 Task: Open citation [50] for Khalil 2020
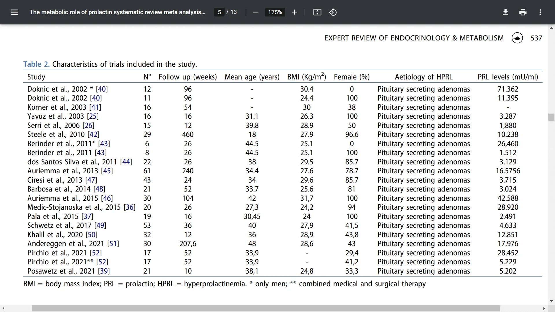click(x=92, y=235)
